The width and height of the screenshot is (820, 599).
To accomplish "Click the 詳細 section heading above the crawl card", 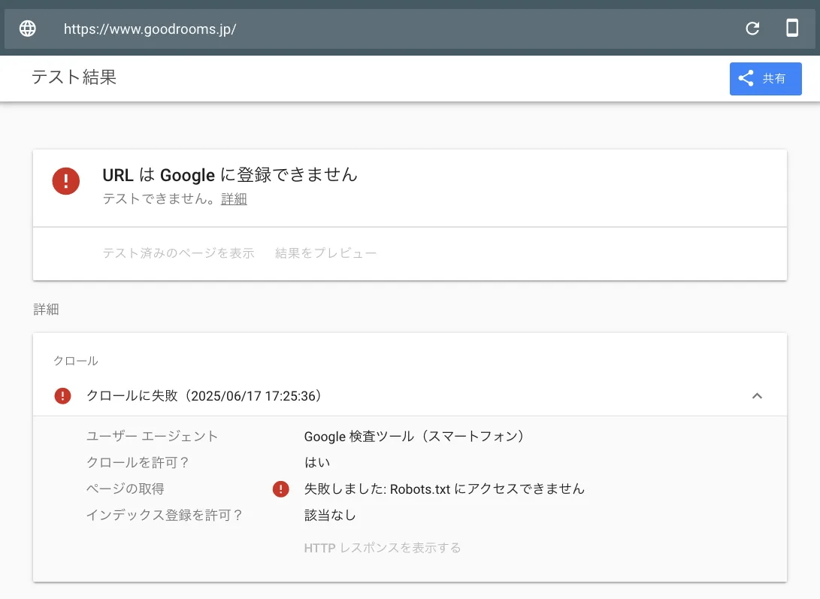I will 46,309.
